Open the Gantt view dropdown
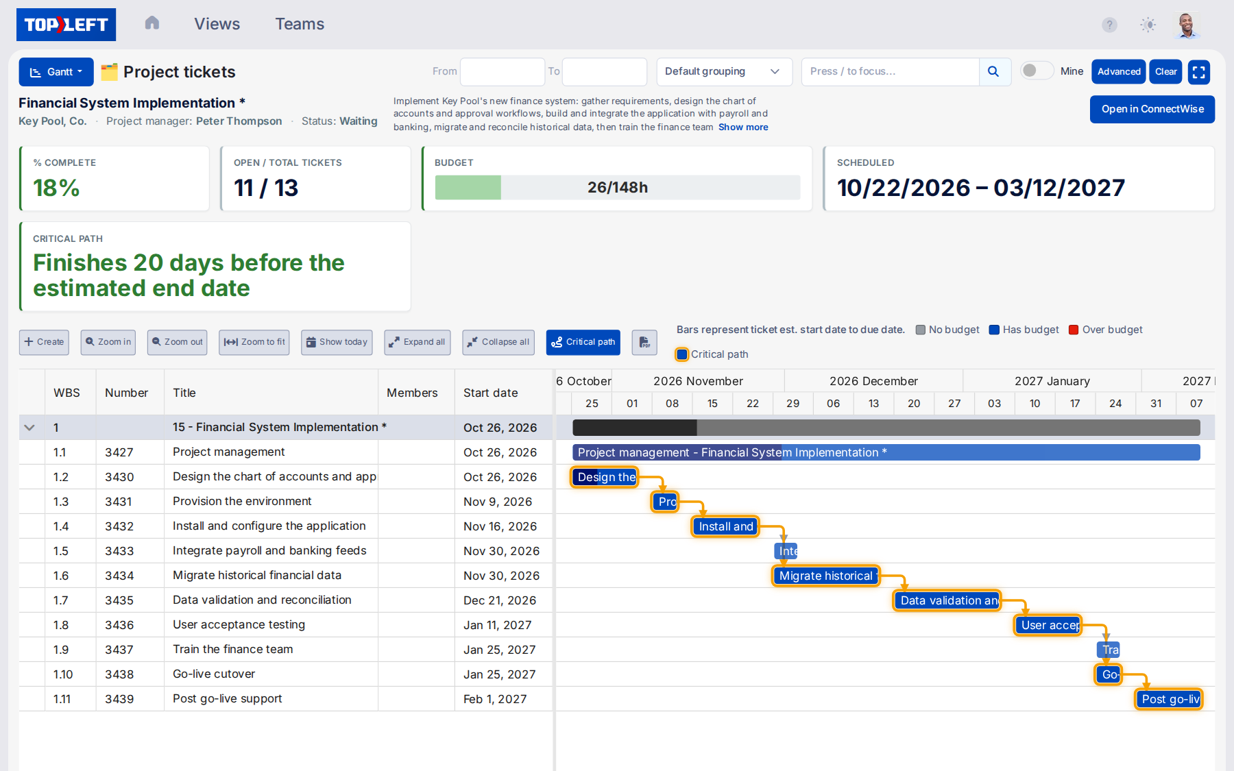Viewport: 1234px width, 771px height. coord(56,72)
